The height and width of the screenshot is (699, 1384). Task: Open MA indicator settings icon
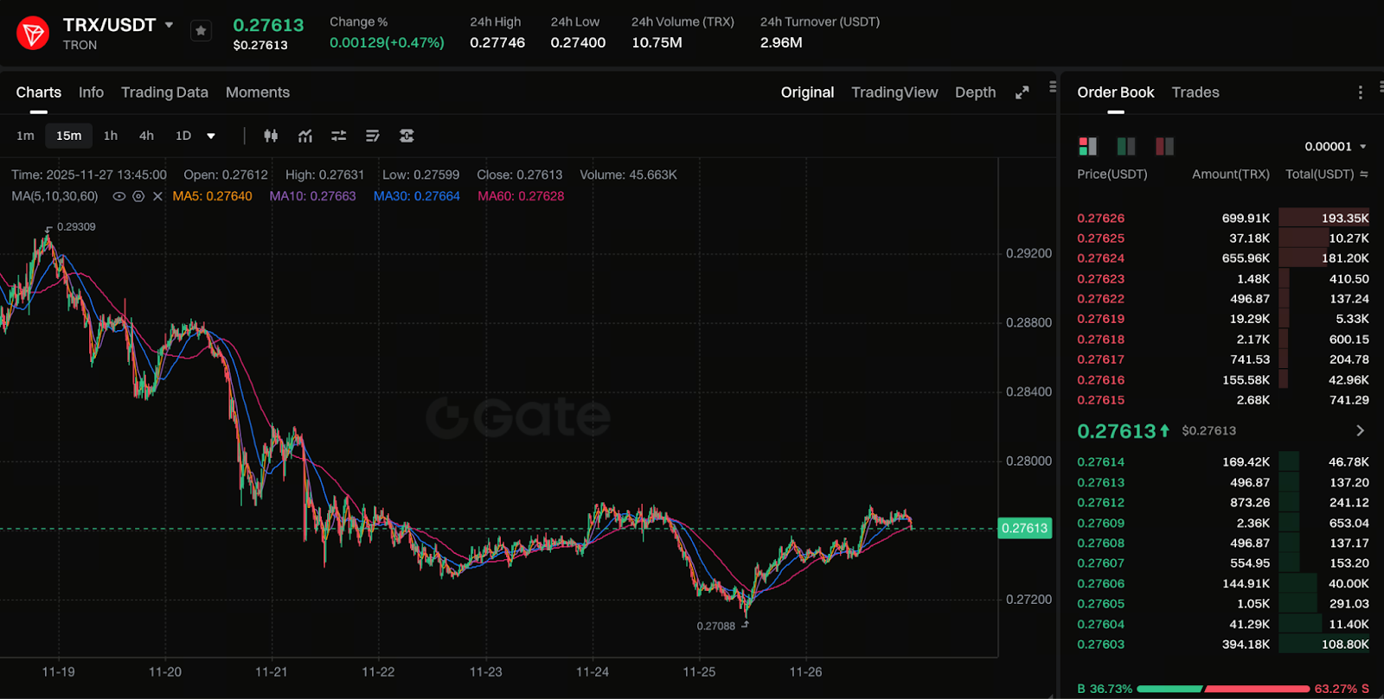138,196
